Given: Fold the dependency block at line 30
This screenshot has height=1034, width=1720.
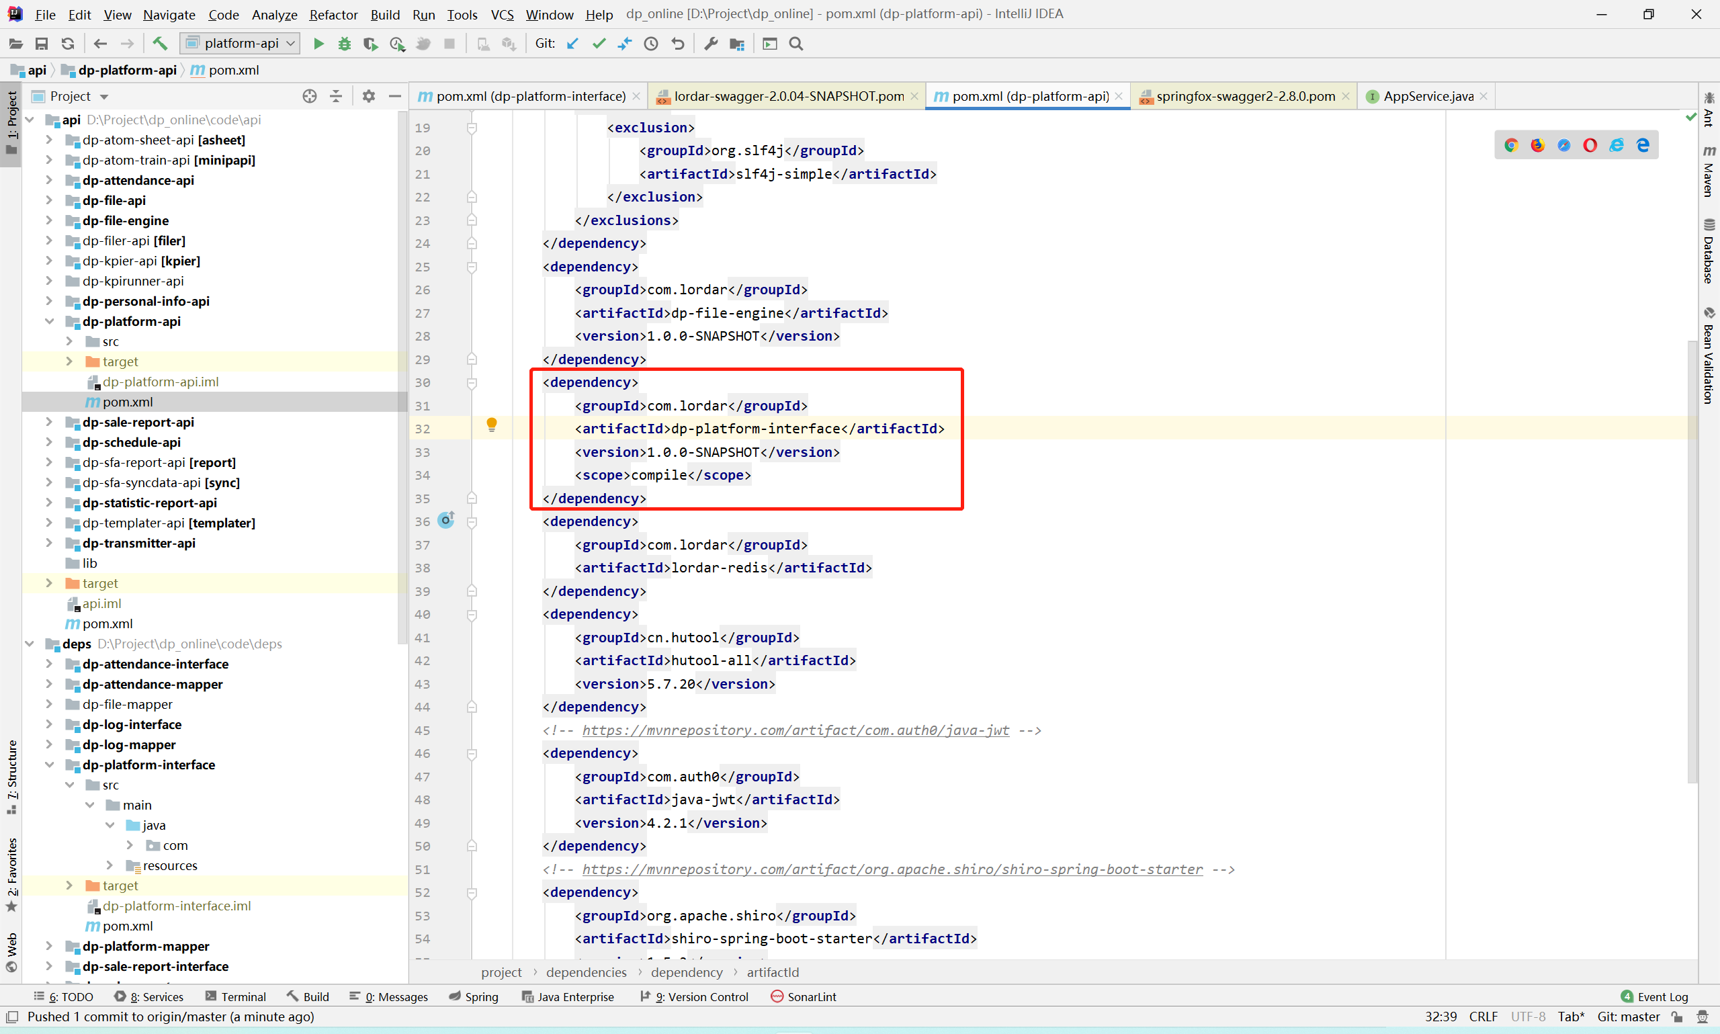Looking at the screenshot, I should [472, 382].
